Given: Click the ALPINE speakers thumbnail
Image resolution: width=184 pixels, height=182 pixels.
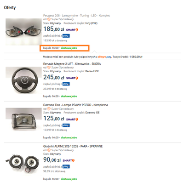Looking at the screenshot, I should point(23,162).
